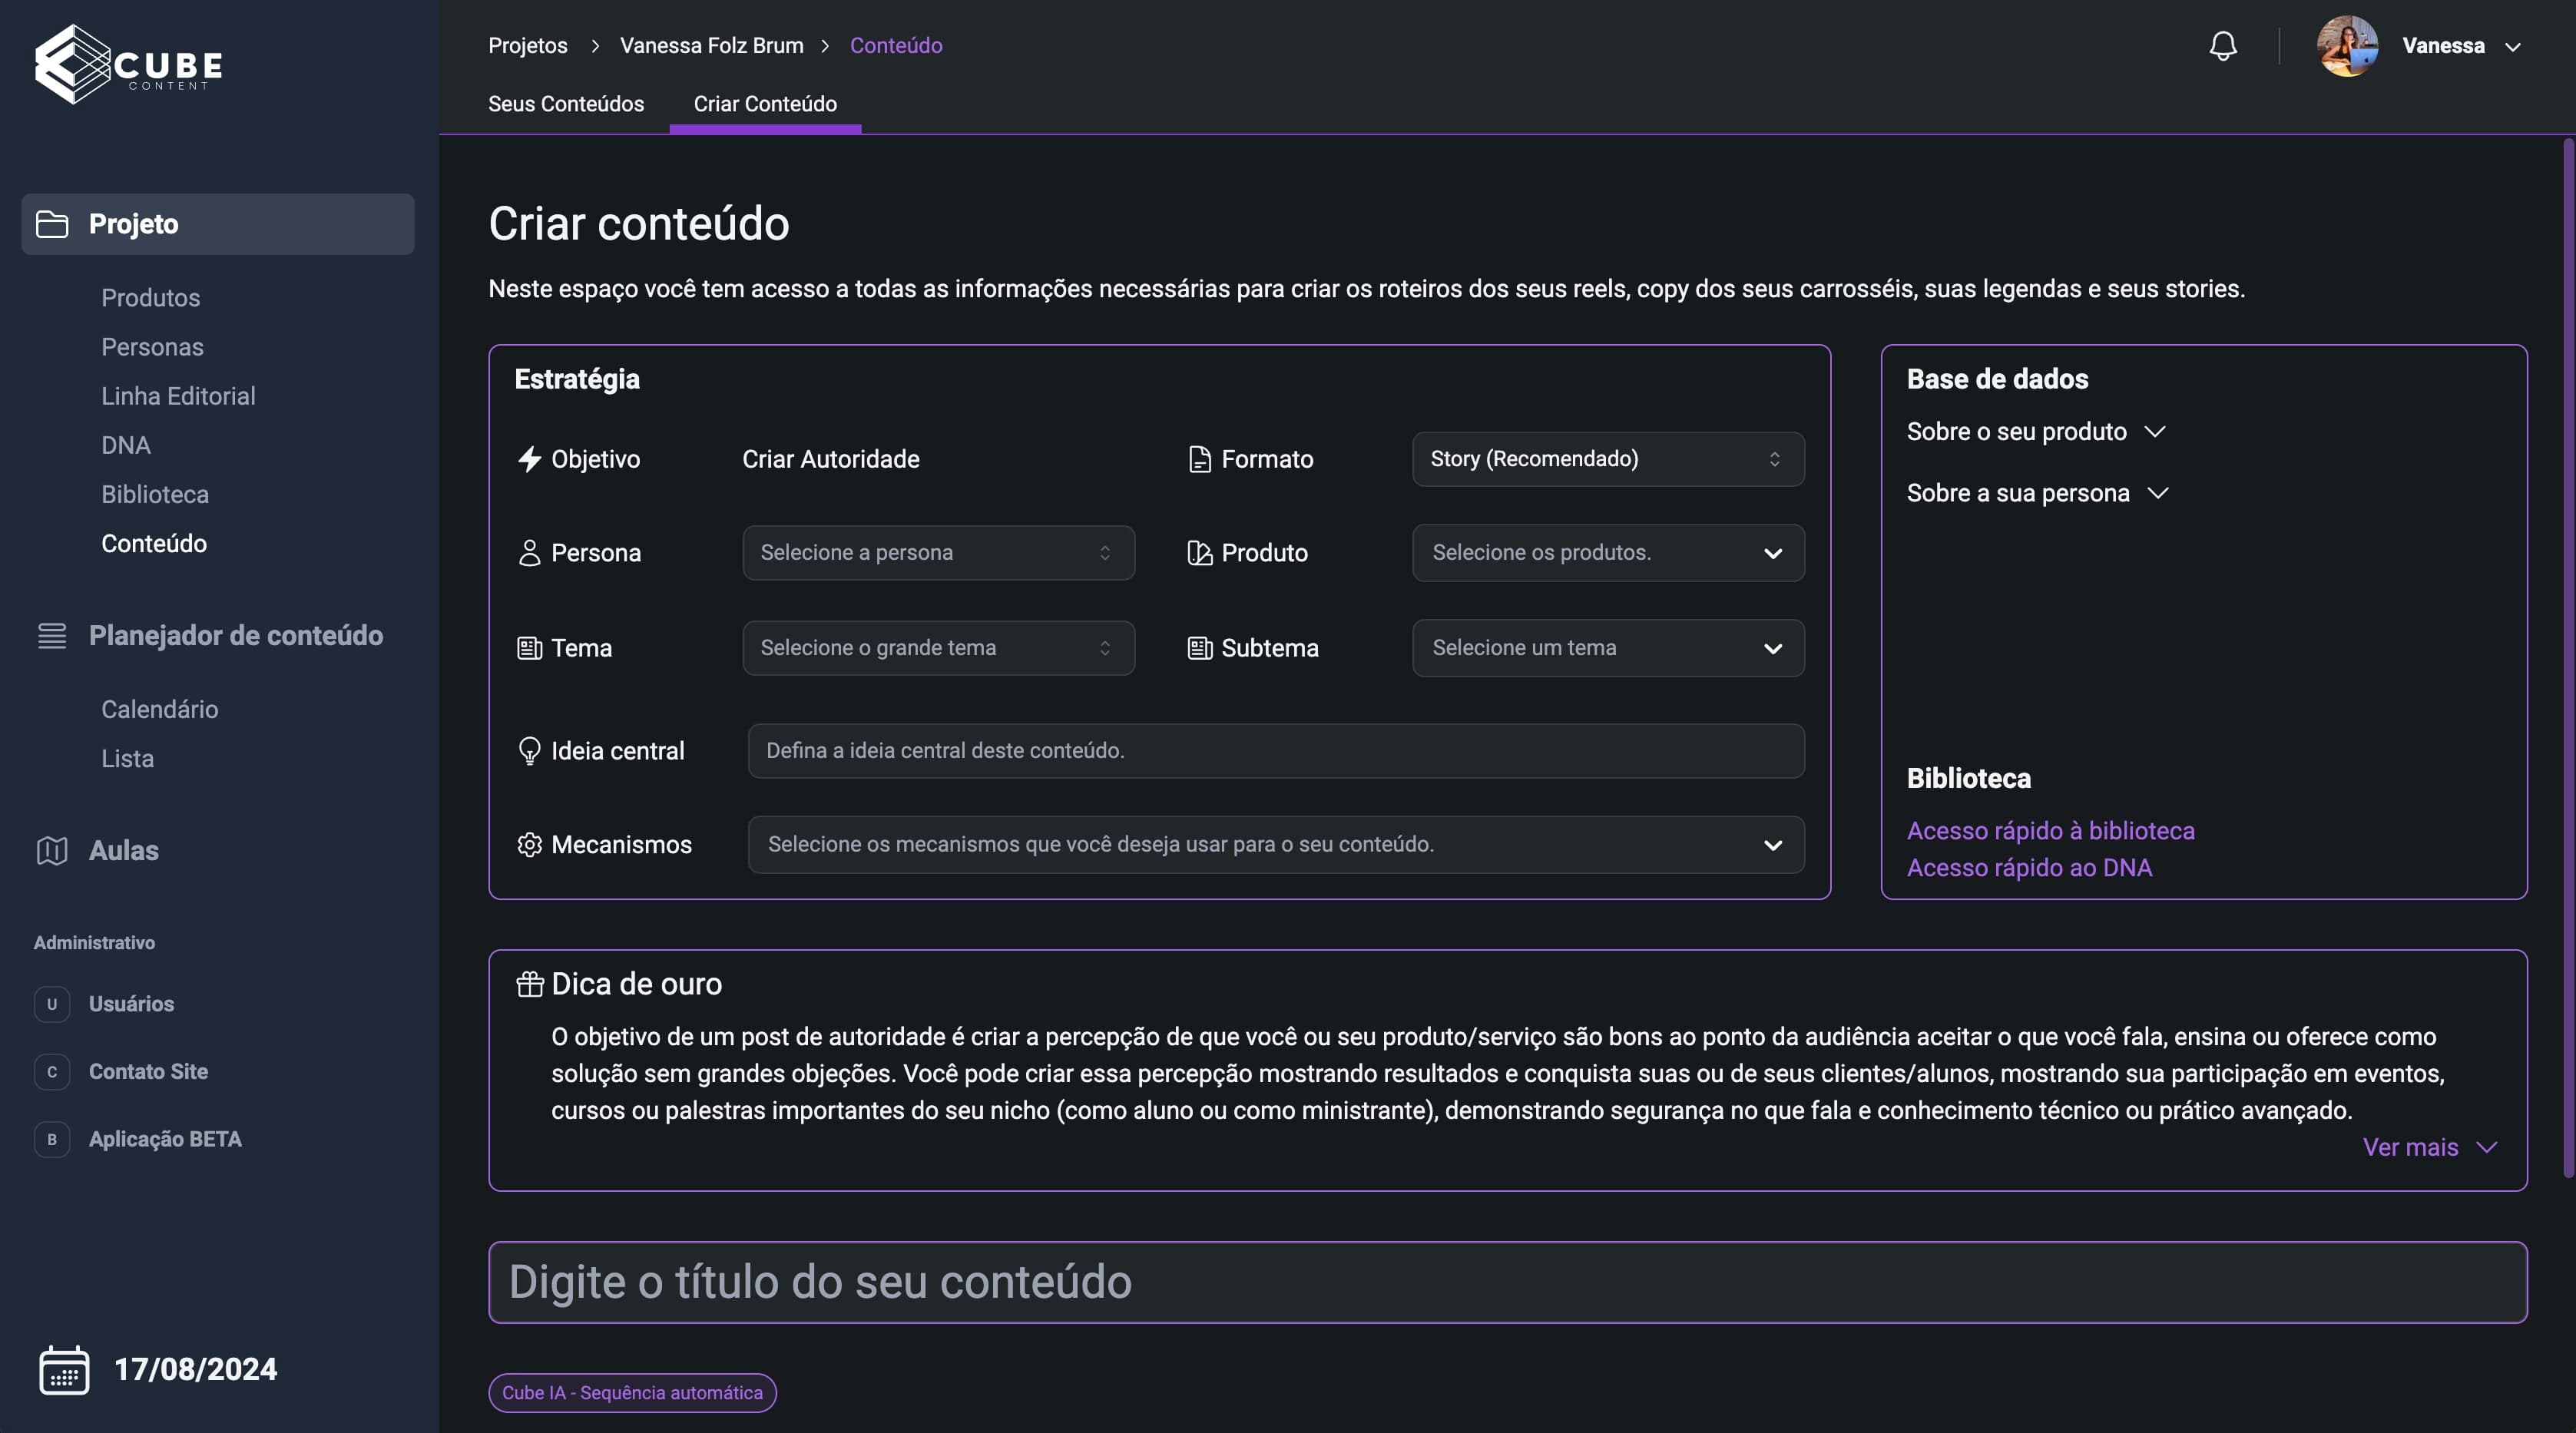Open Contato Site admin page

148,1071
